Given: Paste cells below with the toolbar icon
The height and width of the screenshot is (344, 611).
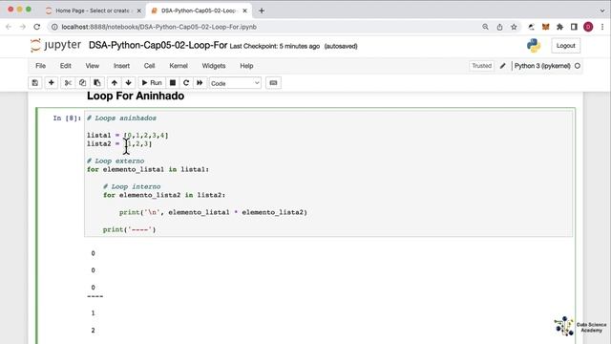Looking at the screenshot, I should coord(97,83).
